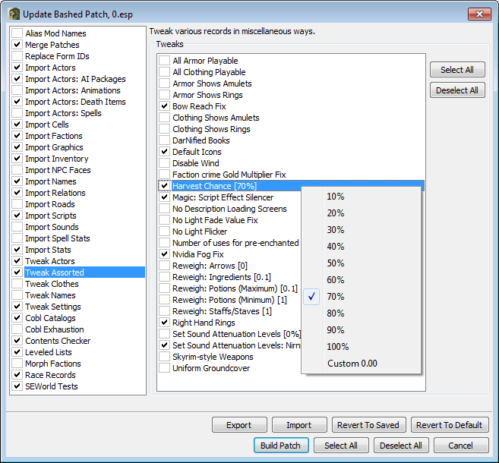Toggle Import Actors: Animations checkbox
Viewport: 499px width, 463px height.
(17, 90)
